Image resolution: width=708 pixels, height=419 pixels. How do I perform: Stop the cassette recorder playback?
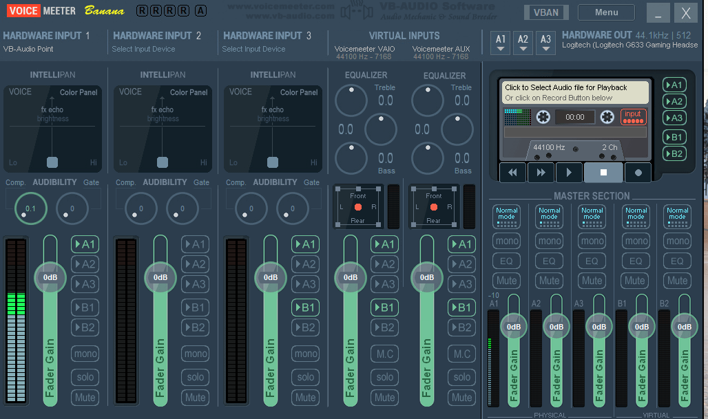[603, 172]
